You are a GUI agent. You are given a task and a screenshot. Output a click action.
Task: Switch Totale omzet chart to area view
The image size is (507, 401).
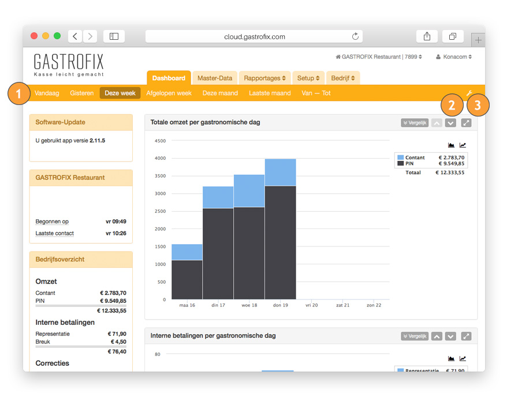451,145
